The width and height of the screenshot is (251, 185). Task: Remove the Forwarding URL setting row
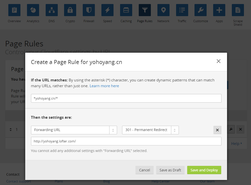pyautogui.click(x=217, y=130)
